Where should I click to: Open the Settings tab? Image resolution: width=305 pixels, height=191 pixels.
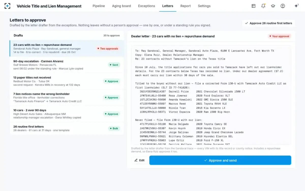coord(204,6)
